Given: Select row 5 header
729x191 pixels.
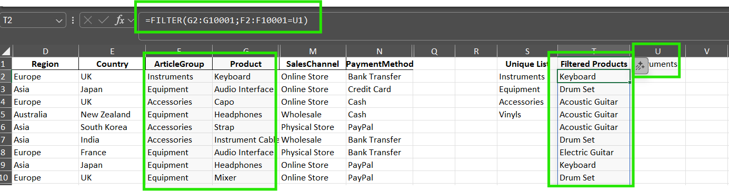Looking at the screenshot, I should (x=6, y=114).
